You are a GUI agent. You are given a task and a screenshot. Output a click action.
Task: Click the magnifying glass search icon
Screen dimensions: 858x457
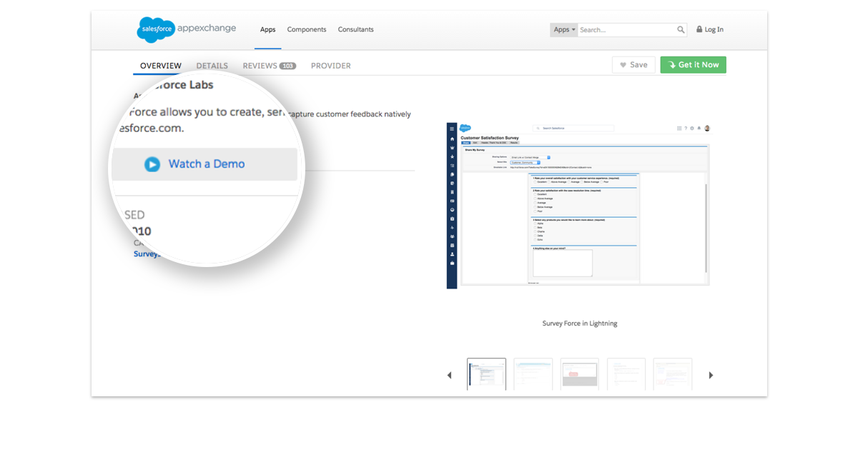point(681,30)
